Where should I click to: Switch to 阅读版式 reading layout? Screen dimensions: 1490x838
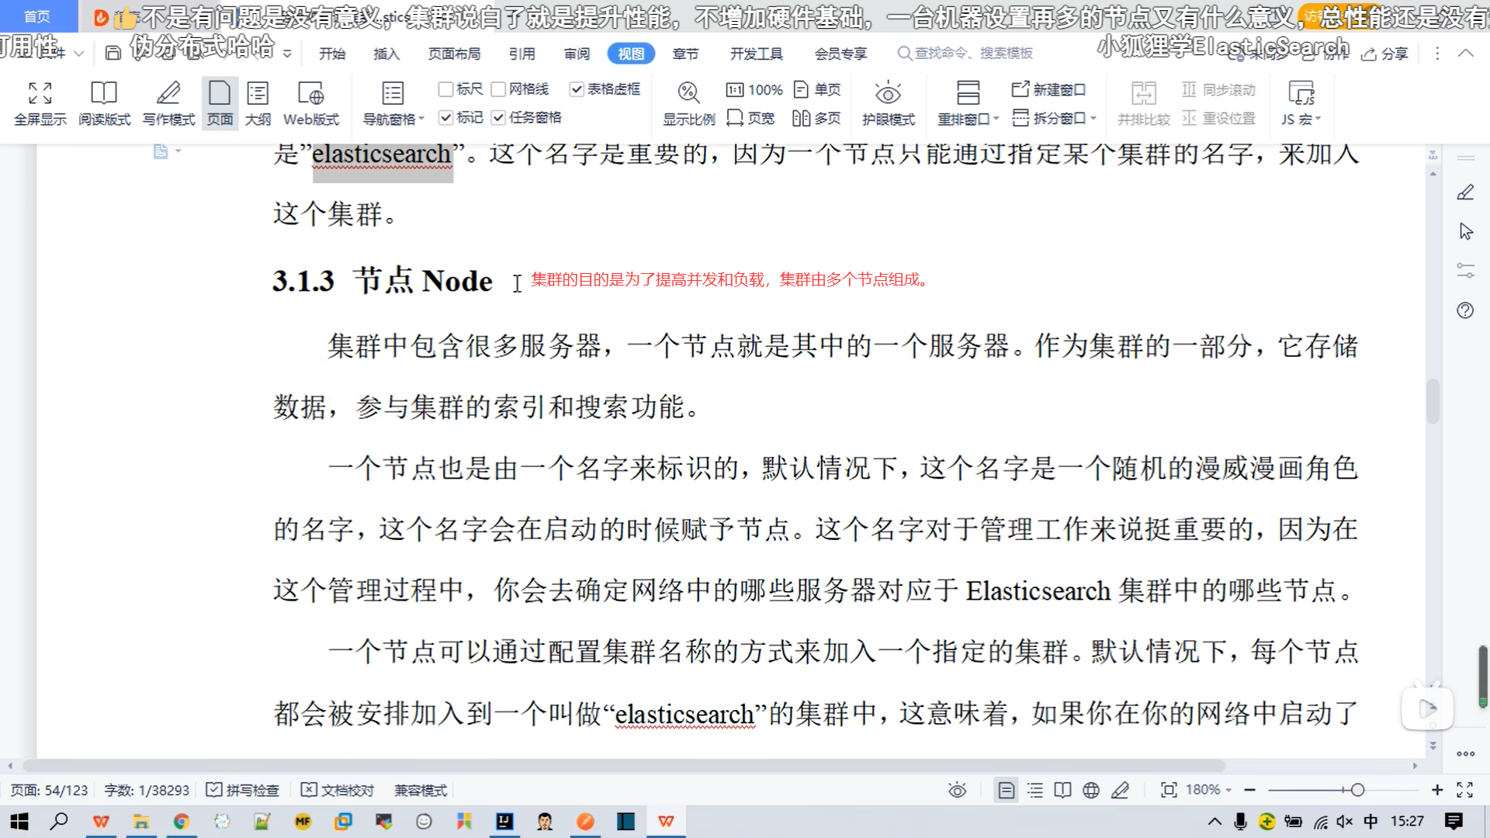pos(104,93)
